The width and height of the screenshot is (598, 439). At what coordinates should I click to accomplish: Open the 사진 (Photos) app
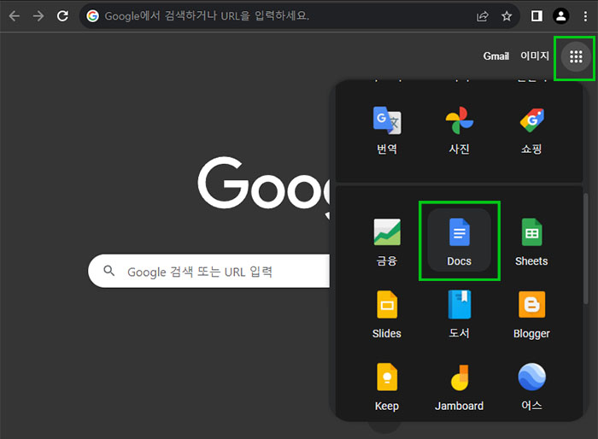tap(460, 130)
